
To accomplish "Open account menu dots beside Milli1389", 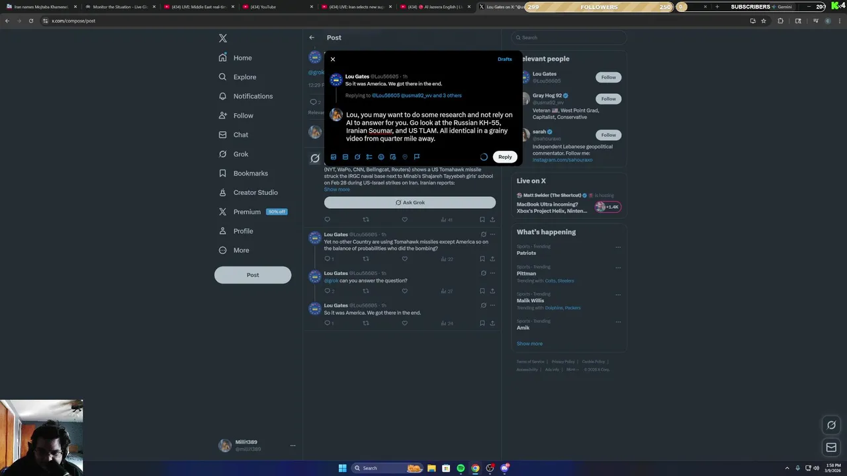I will point(292,446).
